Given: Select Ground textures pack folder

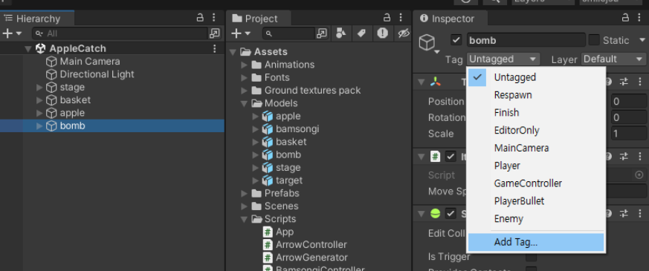Looking at the screenshot, I should click(312, 91).
